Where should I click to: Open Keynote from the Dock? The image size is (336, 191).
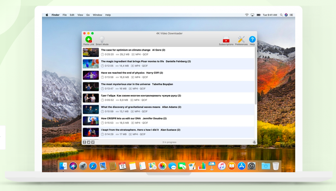pos(212,166)
